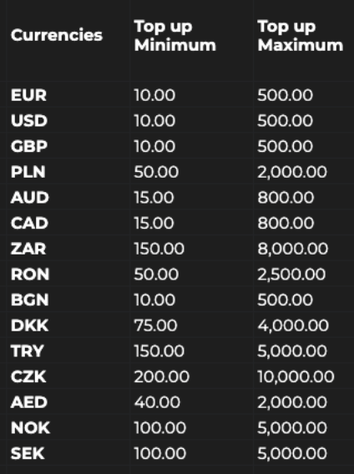Screen dimensions: 354x474
Task: Select CZK maximum value 10,000.00
Action: (x=296, y=376)
